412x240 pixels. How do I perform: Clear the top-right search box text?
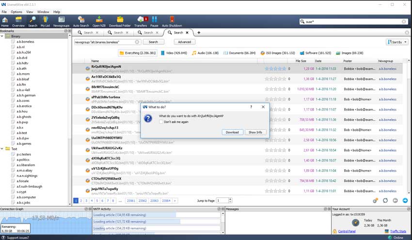[404, 21]
